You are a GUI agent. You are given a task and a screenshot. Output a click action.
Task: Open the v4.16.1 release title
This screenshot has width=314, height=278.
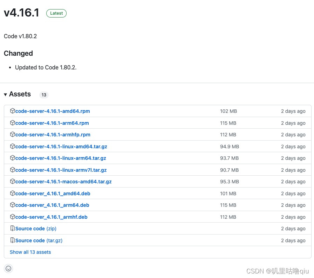pos(21,13)
